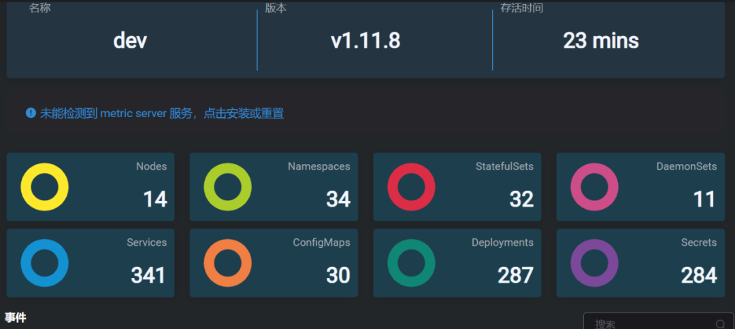
Task: Click the search magnifier icon
Action: (721, 324)
